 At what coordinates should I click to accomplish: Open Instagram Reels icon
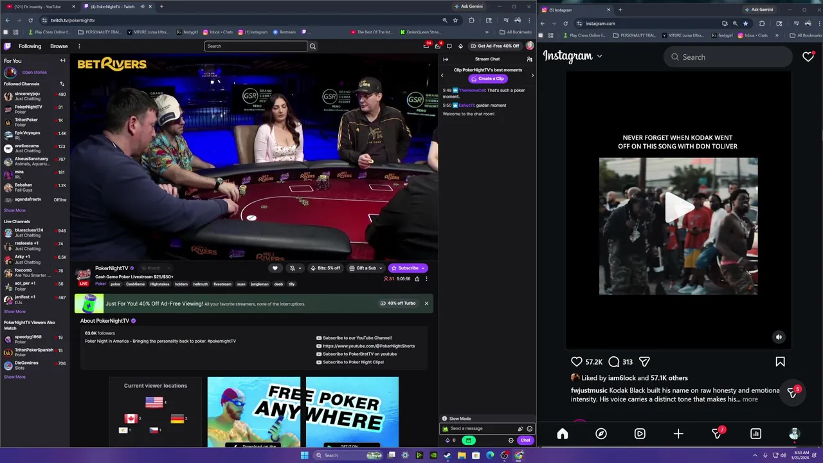pyautogui.click(x=640, y=434)
